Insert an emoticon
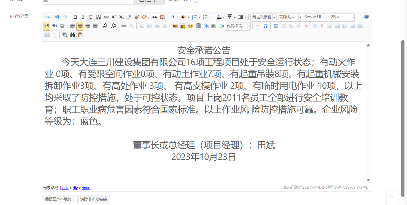407x205 pixels. pyautogui.click(x=190, y=26)
